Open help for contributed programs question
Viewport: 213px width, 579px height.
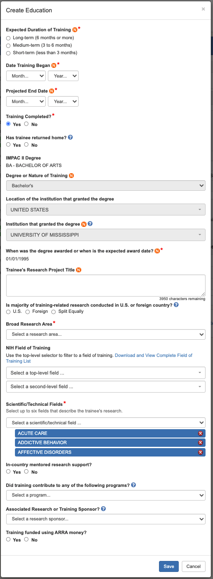point(134,485)
